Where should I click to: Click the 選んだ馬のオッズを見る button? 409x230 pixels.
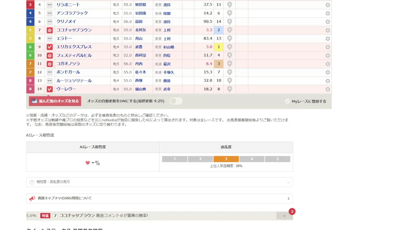[55, 101]
